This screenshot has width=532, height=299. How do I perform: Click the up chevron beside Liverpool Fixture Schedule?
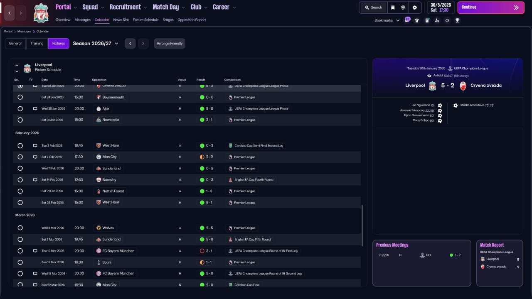coord(17,65)
